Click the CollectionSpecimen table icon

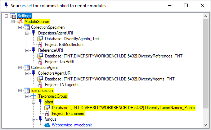tap(27, 27)
